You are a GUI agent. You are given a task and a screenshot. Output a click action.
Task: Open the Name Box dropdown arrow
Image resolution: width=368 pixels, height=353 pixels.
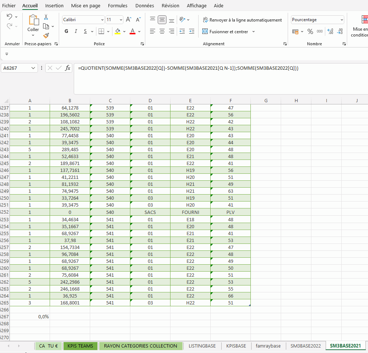click(x=34, y=68)
